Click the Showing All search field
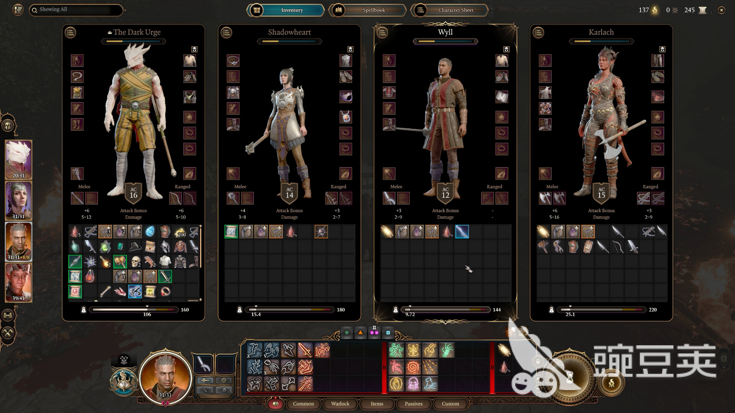735x413 pixels. pyautogui.click(x=76, y=10)
